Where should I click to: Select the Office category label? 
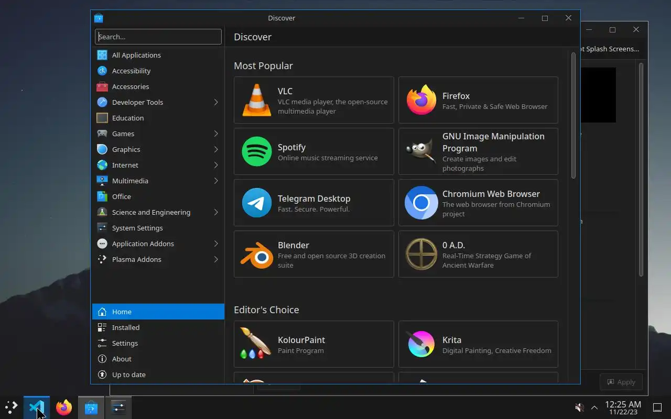[x=122, y=196]
